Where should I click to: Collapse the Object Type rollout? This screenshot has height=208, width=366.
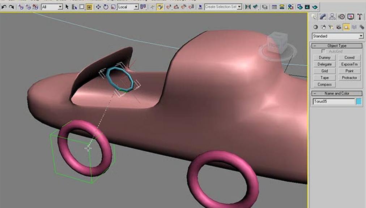pyautogui.click(x=337, y=46)
